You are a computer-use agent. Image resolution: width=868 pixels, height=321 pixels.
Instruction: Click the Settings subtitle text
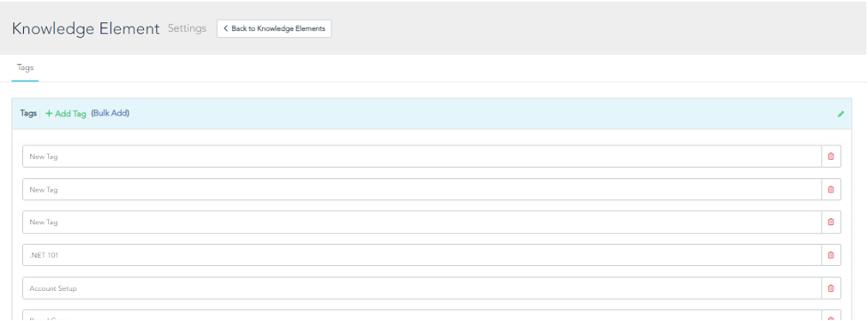187,28
